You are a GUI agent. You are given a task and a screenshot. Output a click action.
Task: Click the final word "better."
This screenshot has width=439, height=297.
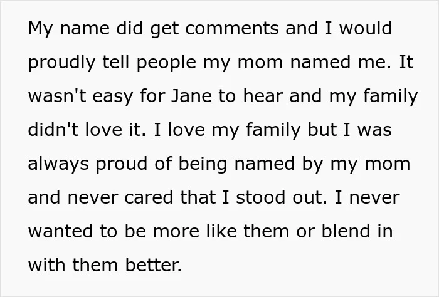[154, 265]
